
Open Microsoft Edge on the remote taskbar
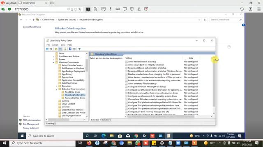click(x=104, y=136)
